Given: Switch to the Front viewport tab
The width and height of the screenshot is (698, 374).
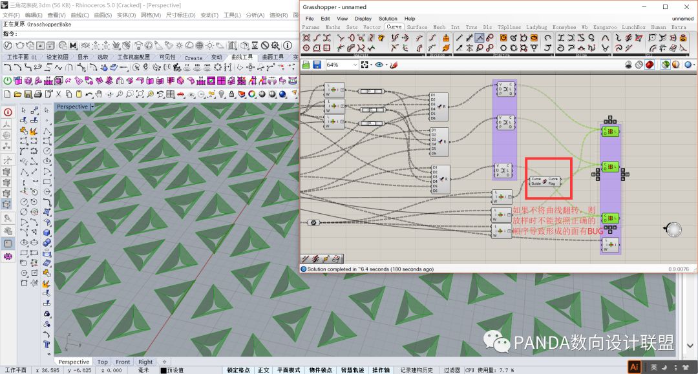Looking at the screenshot, I should 123,362.
